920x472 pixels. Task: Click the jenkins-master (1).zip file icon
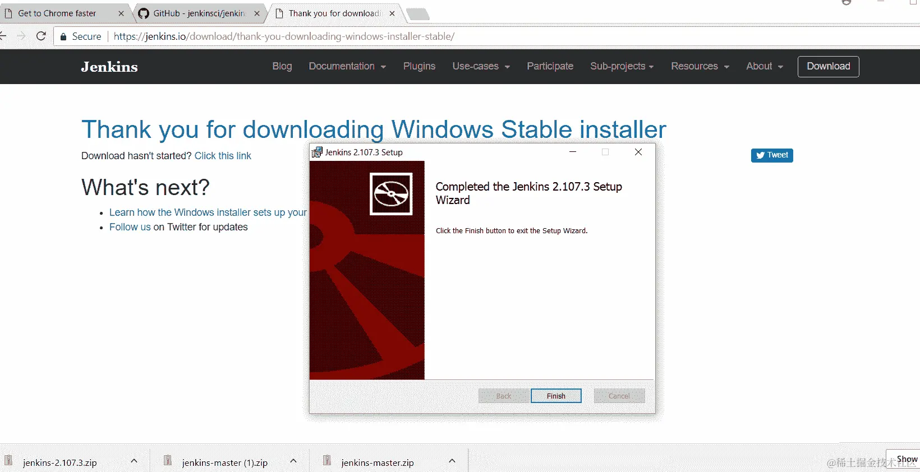[x=168, y=460]
